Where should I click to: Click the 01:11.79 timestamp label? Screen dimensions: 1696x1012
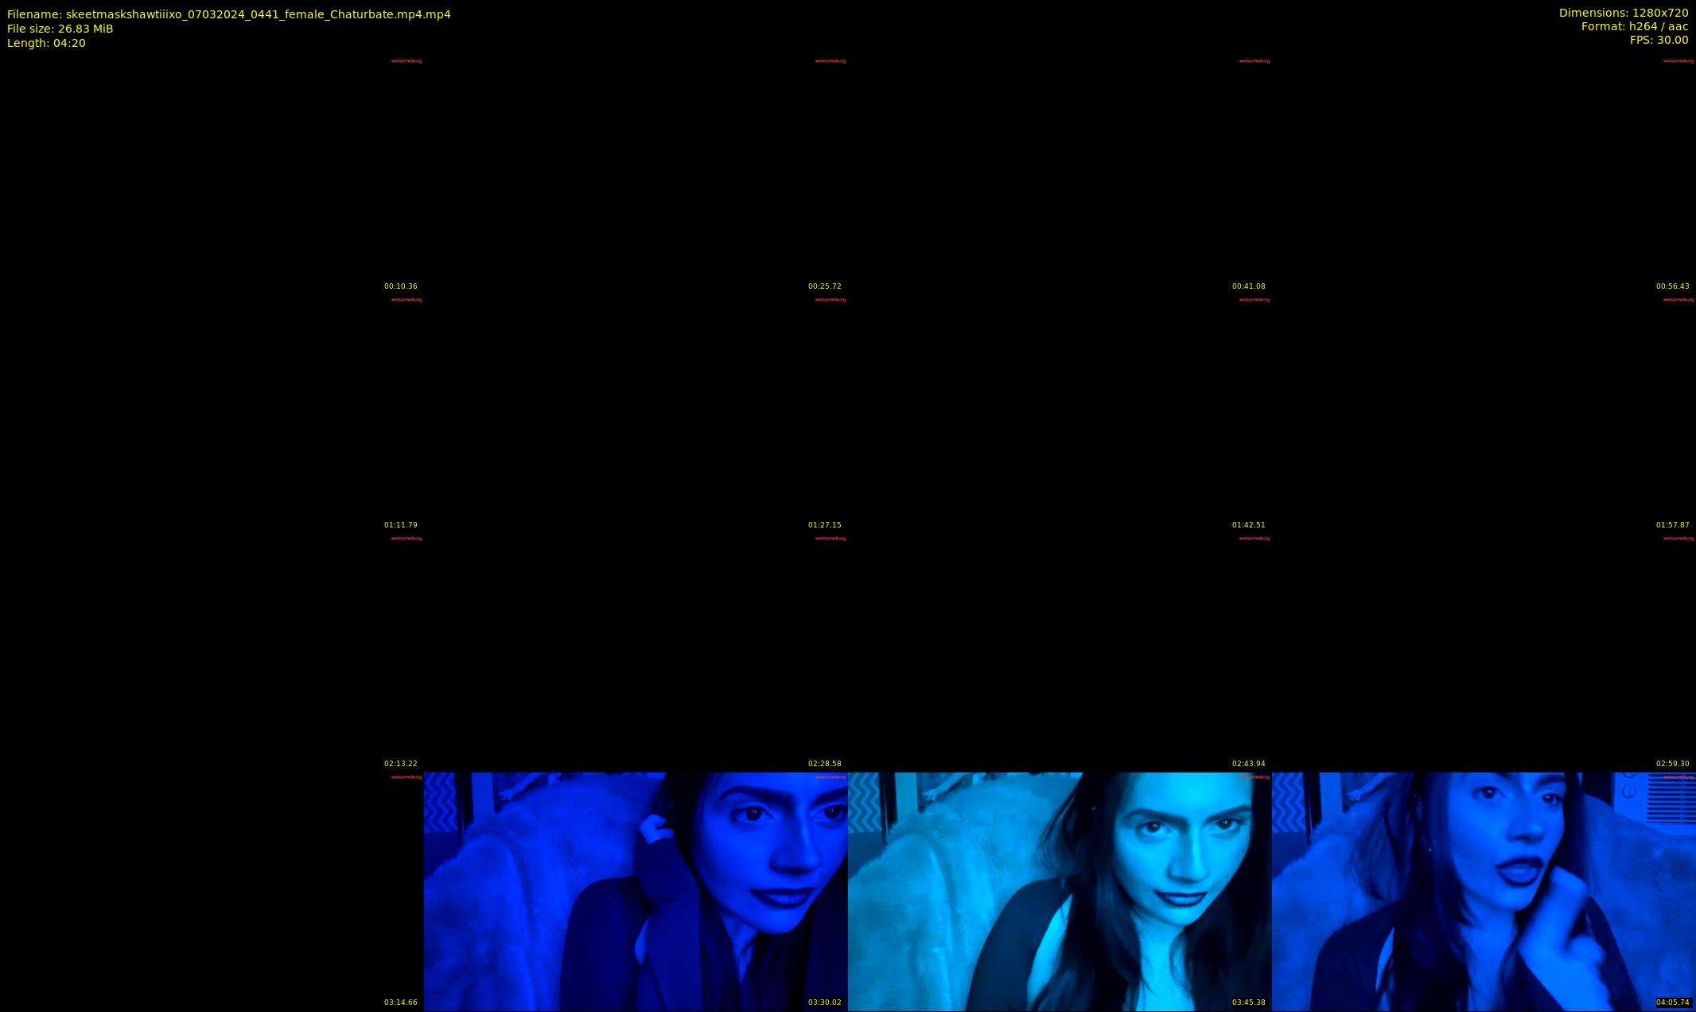coord(400,525)
